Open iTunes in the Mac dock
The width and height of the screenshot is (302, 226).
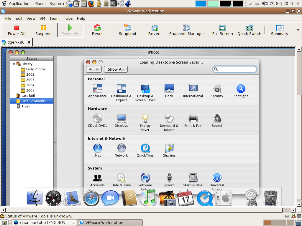pyautogui.click(x=147, y=198)
